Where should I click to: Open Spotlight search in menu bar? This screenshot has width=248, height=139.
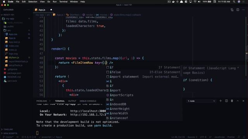click(234, 2)
